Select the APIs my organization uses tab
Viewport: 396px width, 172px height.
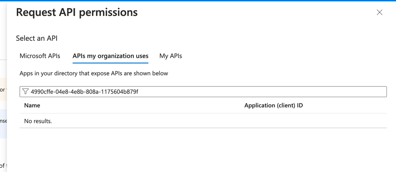click(x=110, y=56)
